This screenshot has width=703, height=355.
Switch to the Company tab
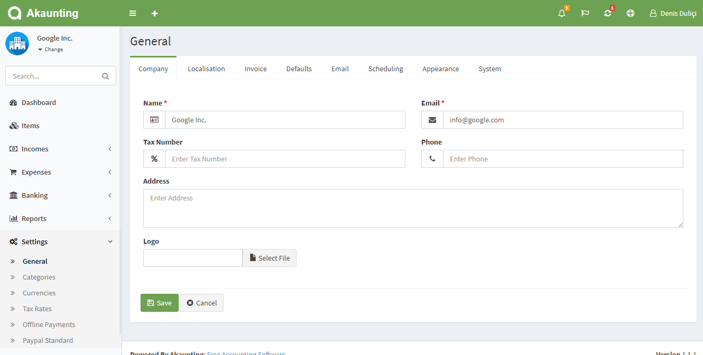[x=153, y=69]
